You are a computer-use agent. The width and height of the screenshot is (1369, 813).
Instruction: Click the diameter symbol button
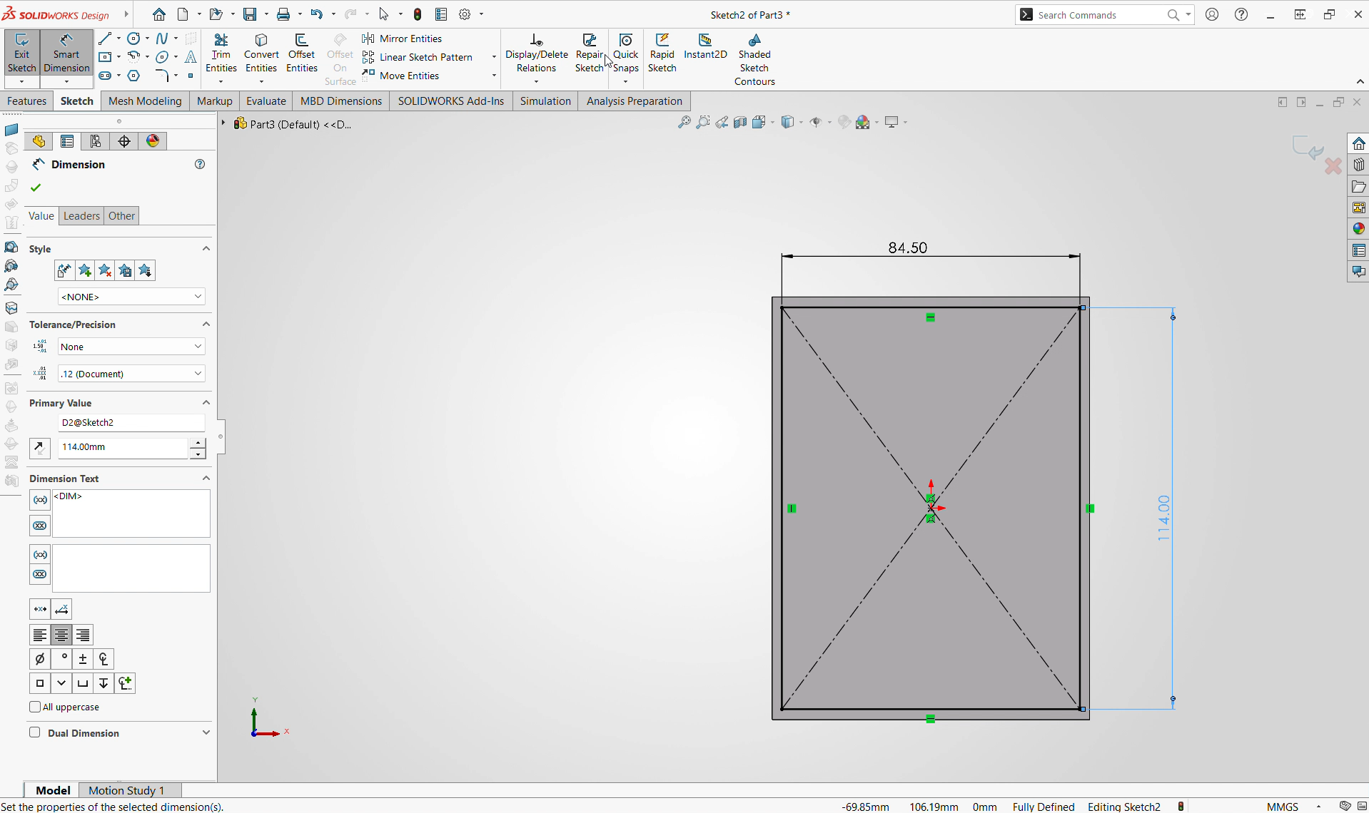pos(40,659)
